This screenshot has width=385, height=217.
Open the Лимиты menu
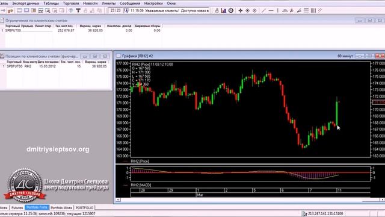point(108,4)
